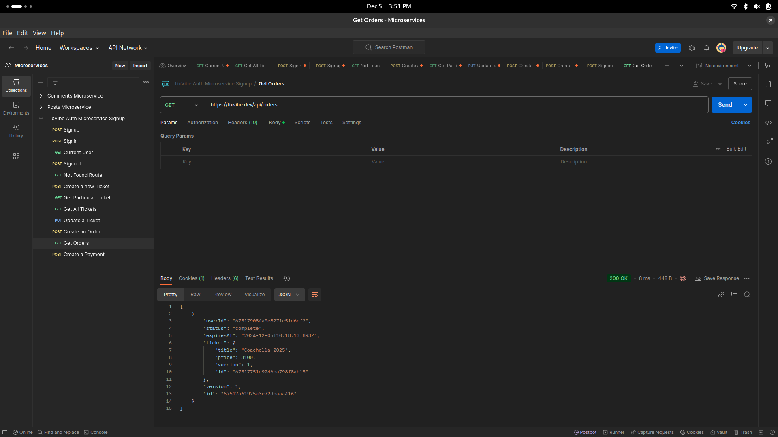Viewport: 778px width, 437px height.
Task: Open the No environment selector
Action: click(x=724, y=66)
